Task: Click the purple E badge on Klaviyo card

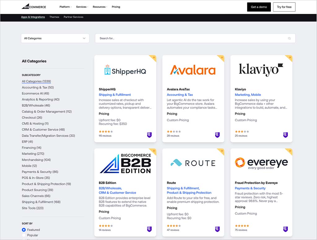Action: (x=285, y=135)
